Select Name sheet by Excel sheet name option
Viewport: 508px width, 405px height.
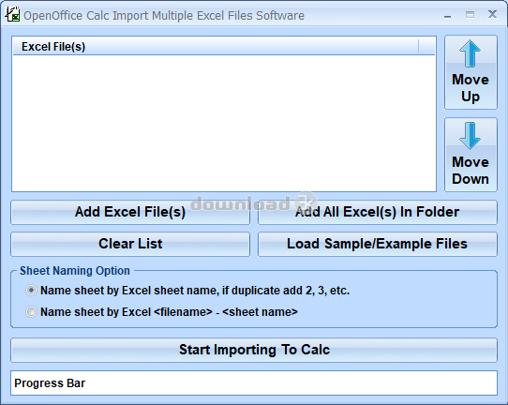pyautogui.click(x=32, y=291)
